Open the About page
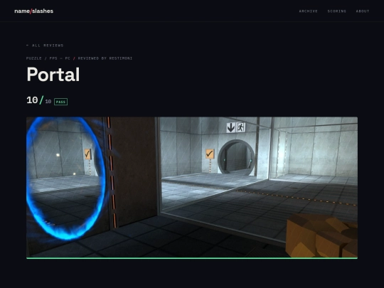Viewport: 384px width, 288px height. [363, 11]
